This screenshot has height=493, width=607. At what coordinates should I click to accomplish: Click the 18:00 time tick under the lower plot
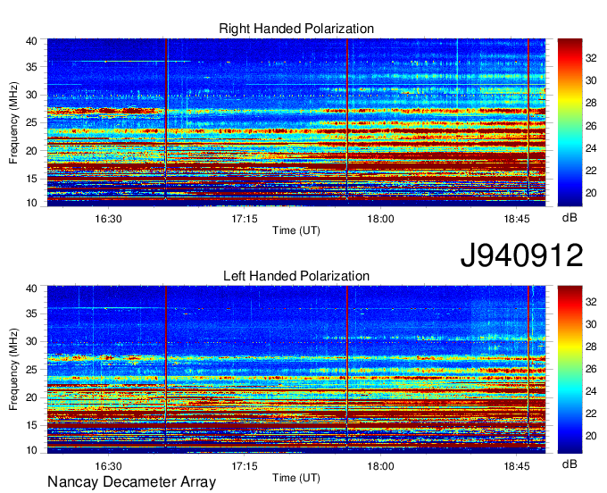(380, 466)
